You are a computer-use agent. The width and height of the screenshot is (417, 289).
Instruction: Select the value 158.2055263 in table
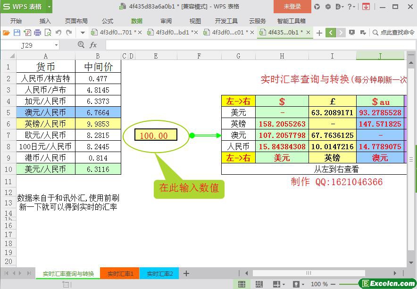pyautogui.click(x=282, y=124)
